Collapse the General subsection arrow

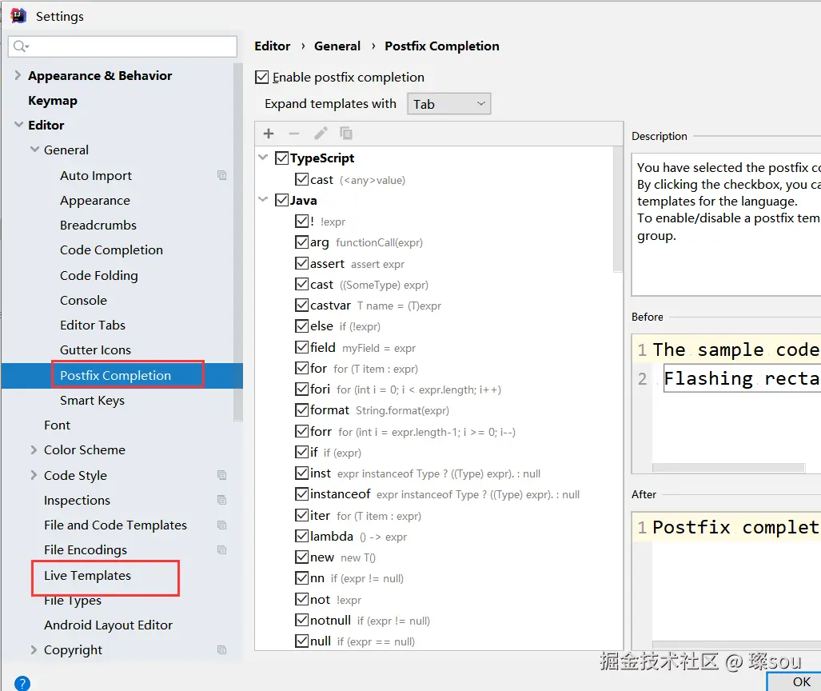[x=34, y=150]
